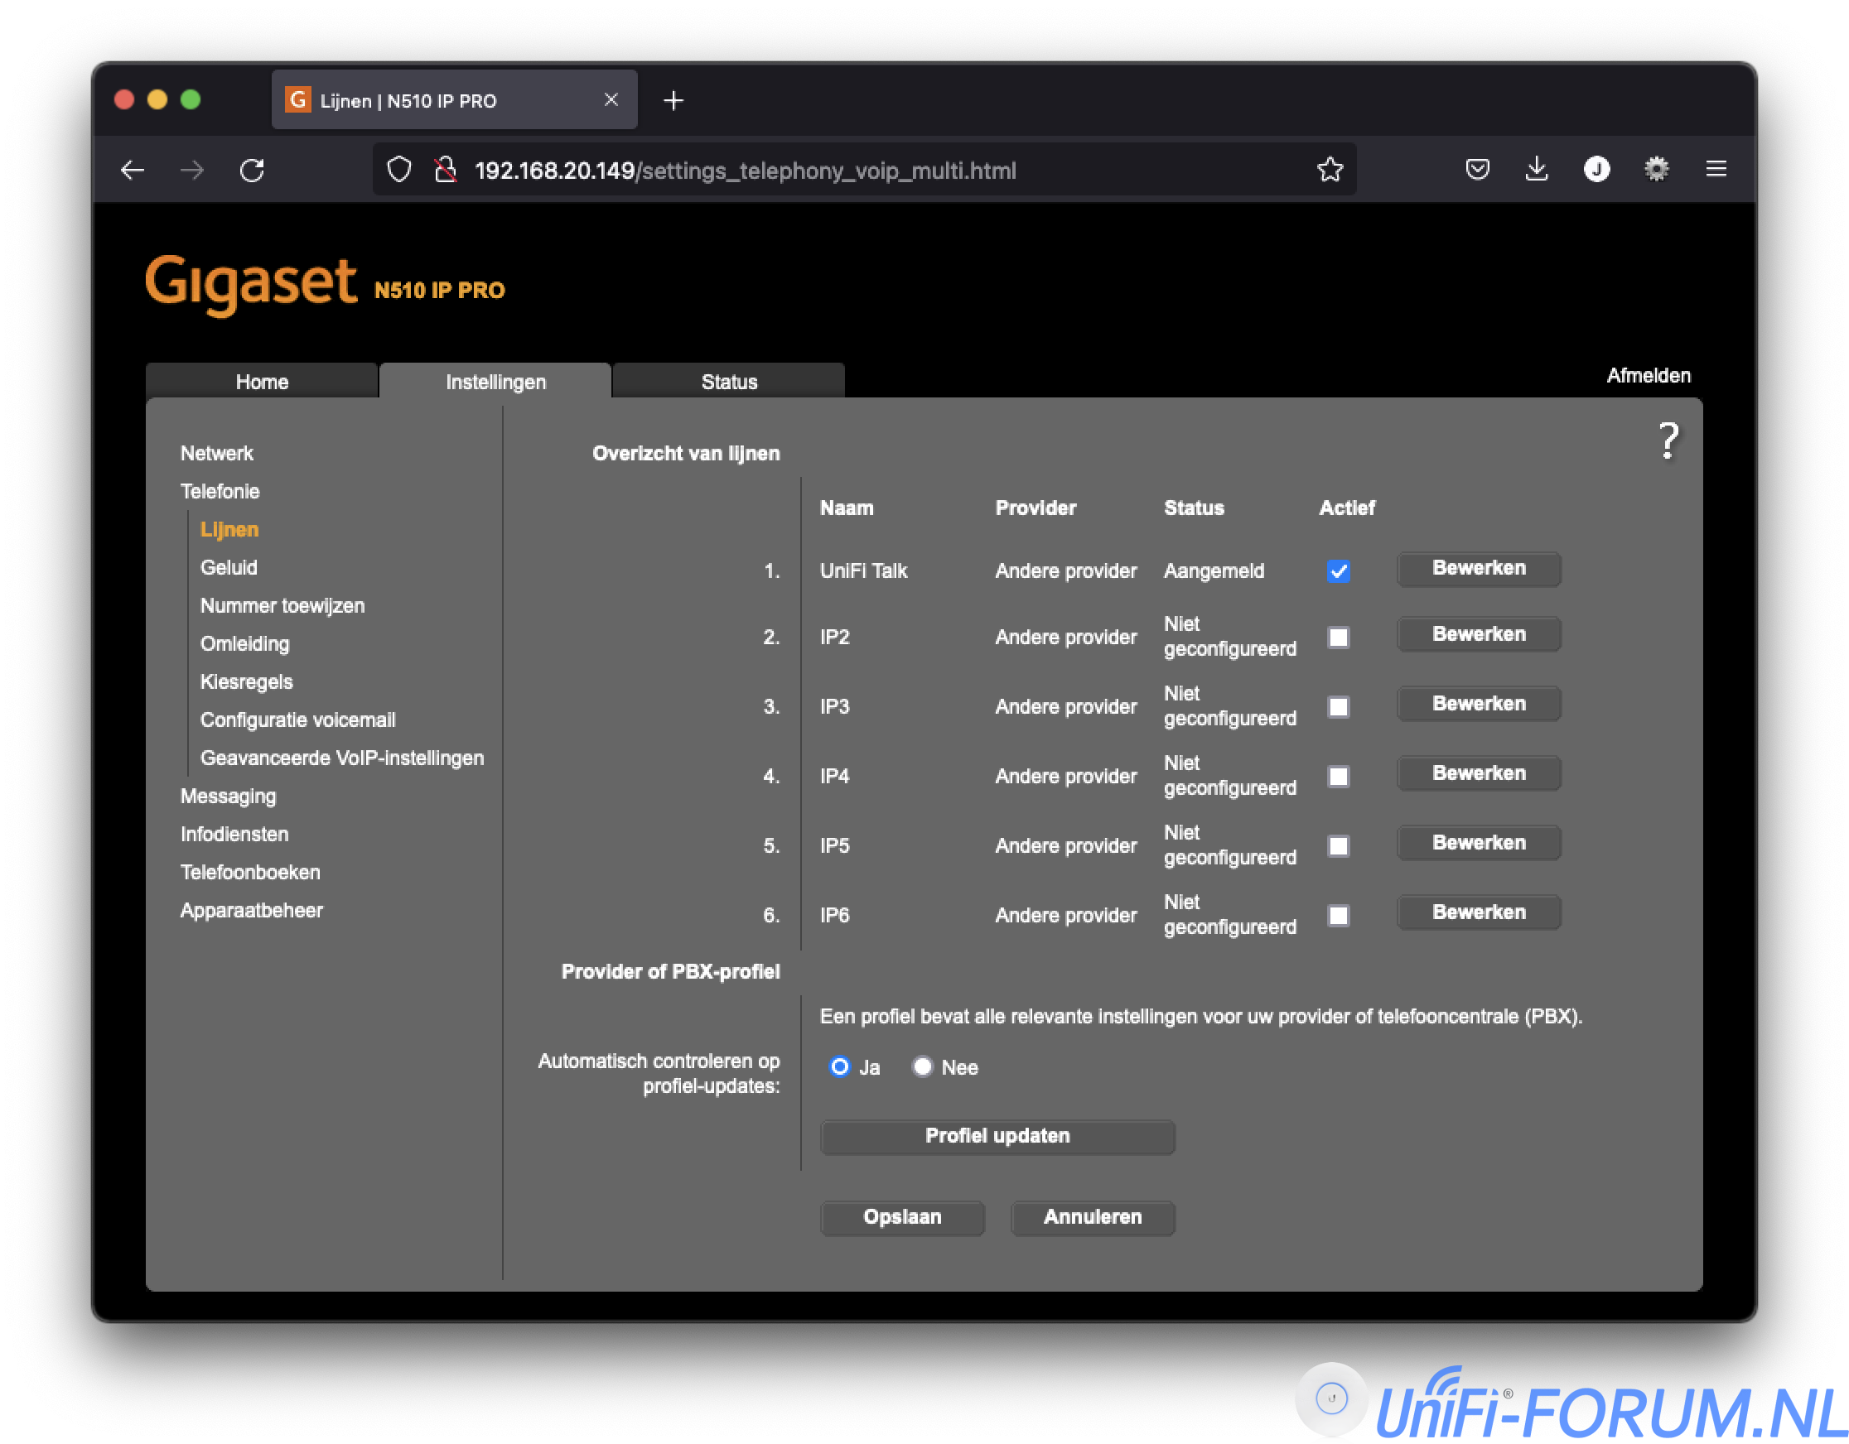Enable the Actief checkbox for IP2

click(1338, 638)
